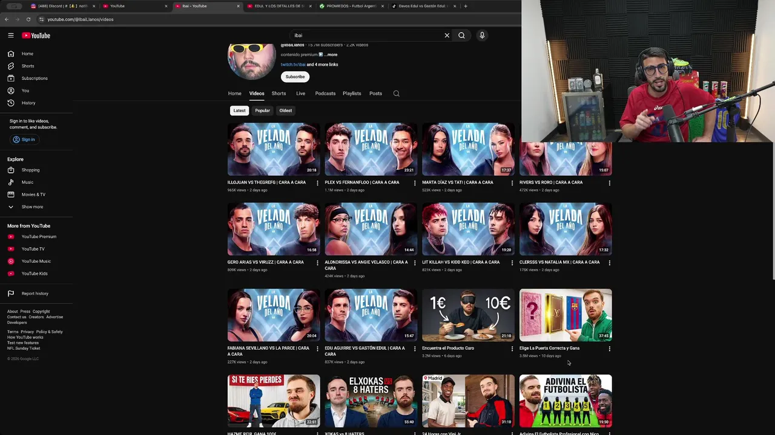Click the YouTube logo
The width and height of the screenshot is (775, 435).
(36, 36)
